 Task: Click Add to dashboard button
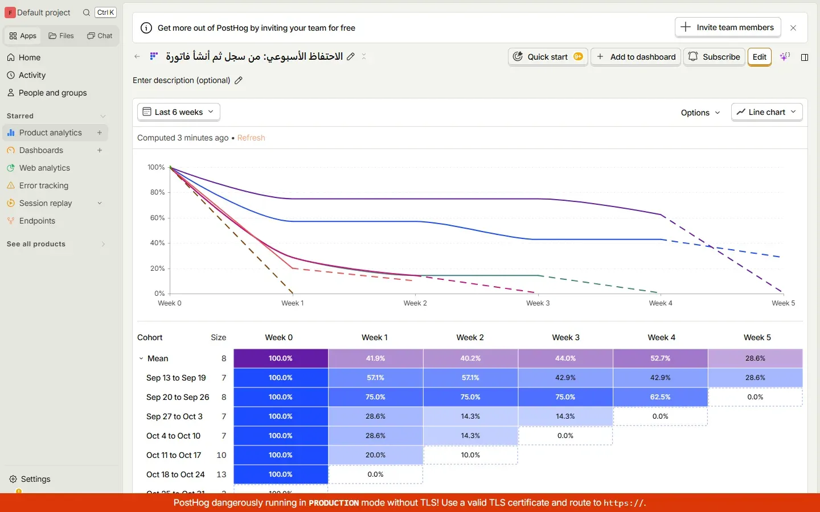pyautogui.click(x=635, y=57)
